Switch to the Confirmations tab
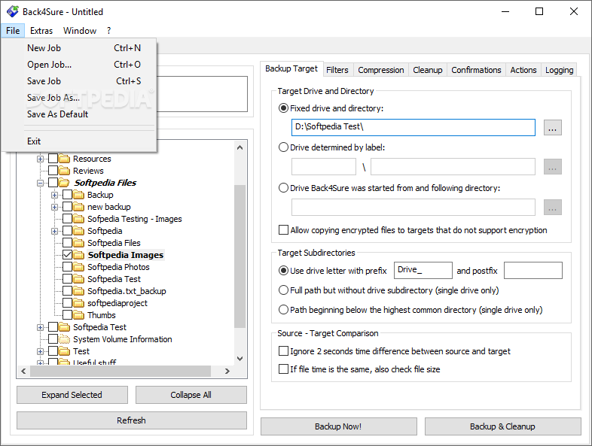This screenshot has height=446, width=592. (x=476, y=70)
